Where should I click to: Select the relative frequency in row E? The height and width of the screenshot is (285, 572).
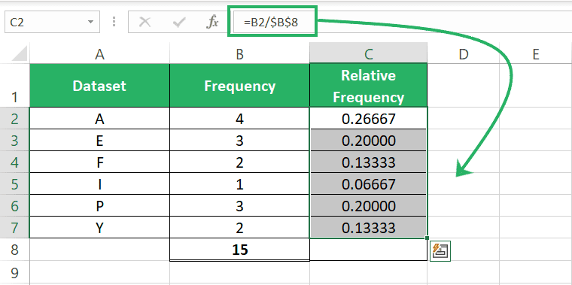point(369,141)
